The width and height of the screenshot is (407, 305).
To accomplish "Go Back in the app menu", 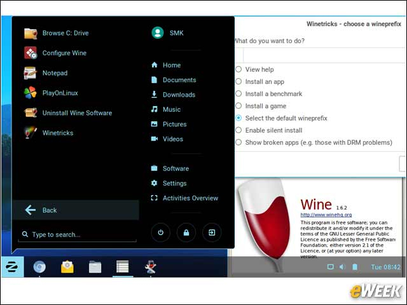I will (x=76, y=210).
